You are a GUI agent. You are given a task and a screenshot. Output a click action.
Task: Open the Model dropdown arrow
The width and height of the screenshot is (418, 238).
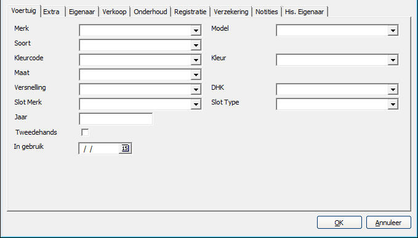393,31
